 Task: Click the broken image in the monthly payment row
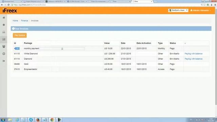(62, 48)
